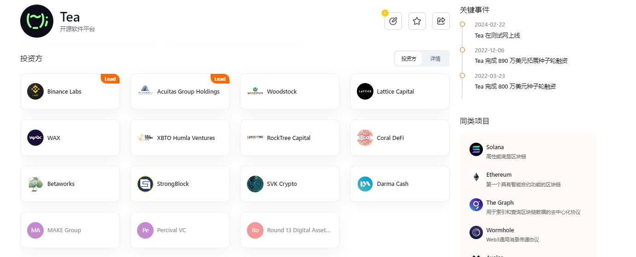The height and width of the screenshot is (257, 636).
Task: Click the Ethereum logo icon
Action: click(x=476, y=177)
